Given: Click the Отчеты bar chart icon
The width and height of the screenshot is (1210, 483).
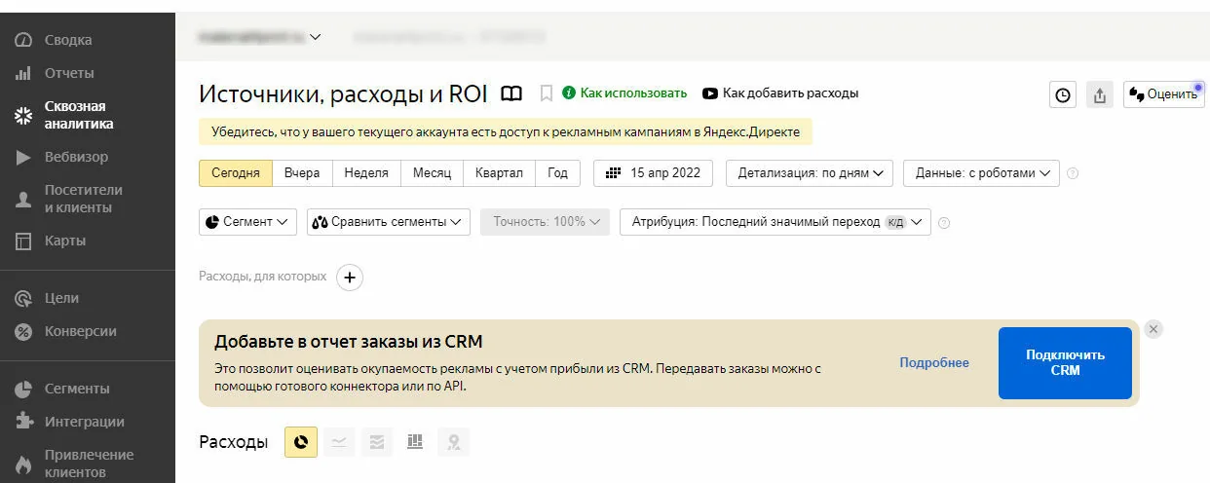Looking at the screenshot, I should click(x=24, y=73).
